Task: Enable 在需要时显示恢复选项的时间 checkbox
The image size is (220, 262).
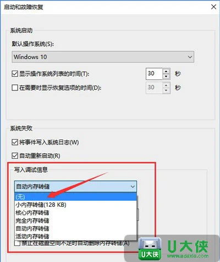Action: pos(15,88)
